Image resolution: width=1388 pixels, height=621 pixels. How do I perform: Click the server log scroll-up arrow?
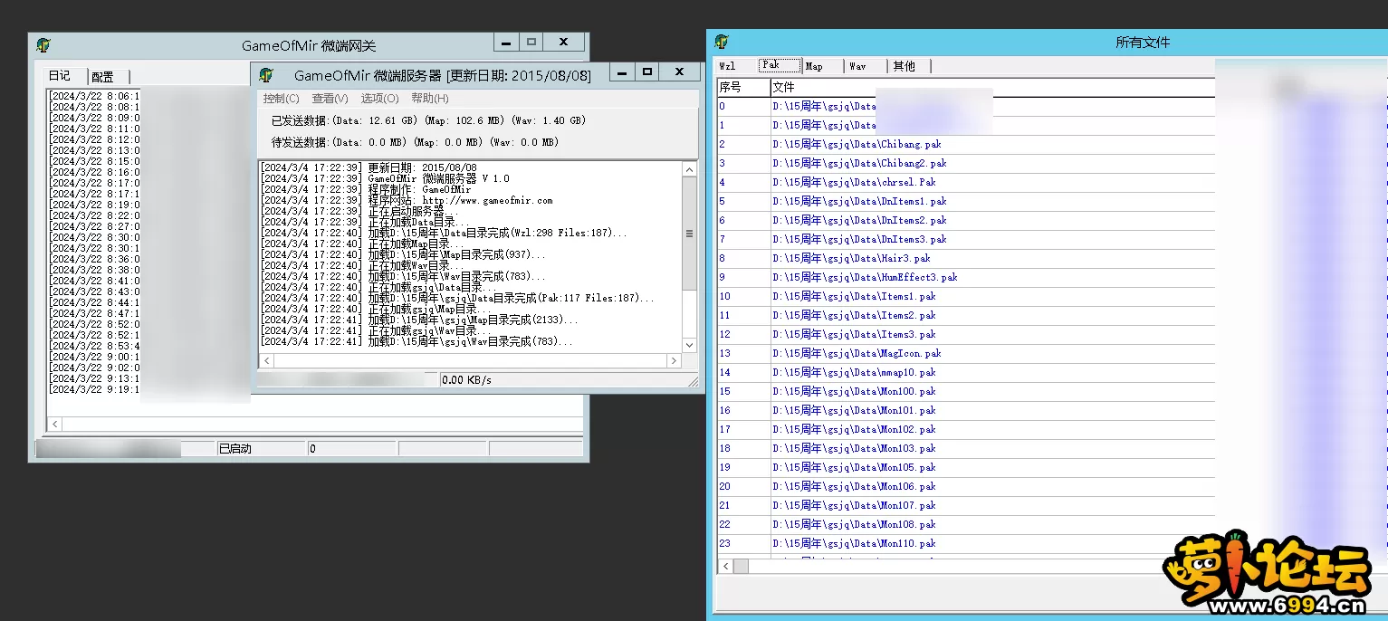[689, 169]
